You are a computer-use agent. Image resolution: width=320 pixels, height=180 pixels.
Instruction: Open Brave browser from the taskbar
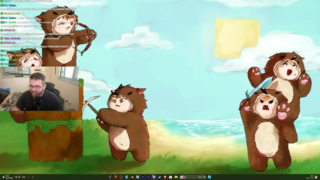(x=165, y=177)
